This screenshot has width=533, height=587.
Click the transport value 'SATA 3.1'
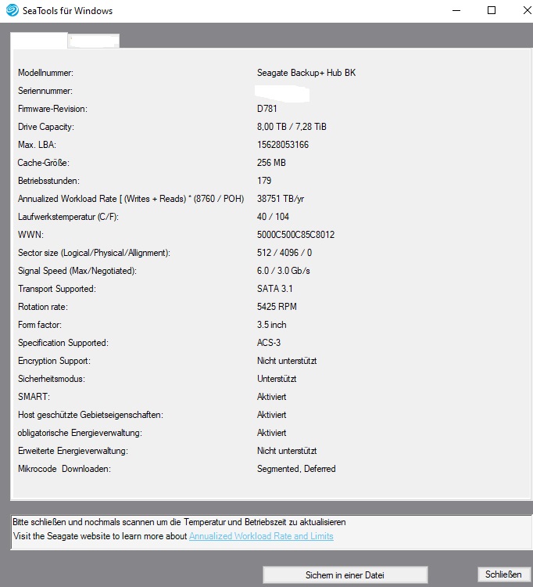tap(275, 288)
